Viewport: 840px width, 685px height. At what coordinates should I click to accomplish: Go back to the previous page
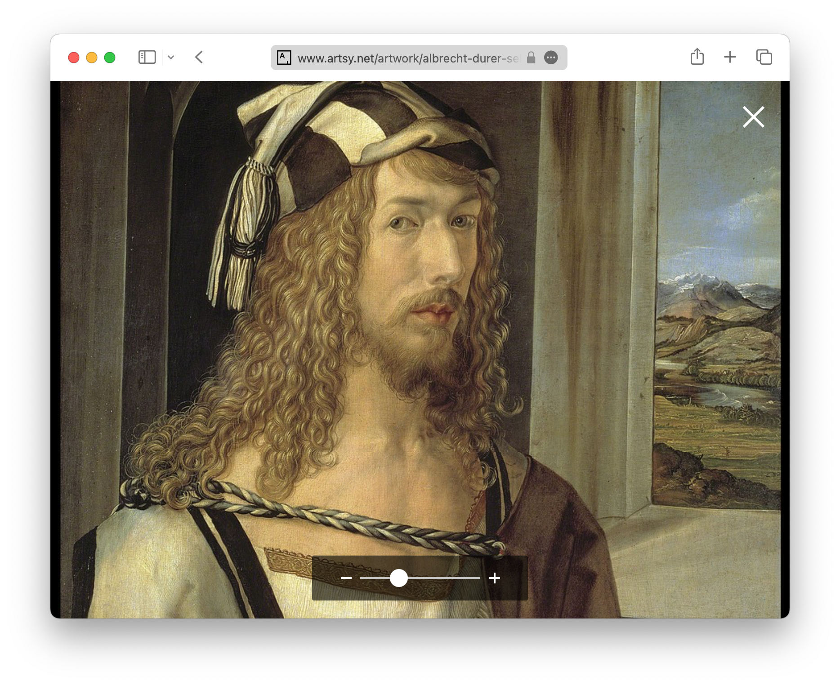coord(199,58)
